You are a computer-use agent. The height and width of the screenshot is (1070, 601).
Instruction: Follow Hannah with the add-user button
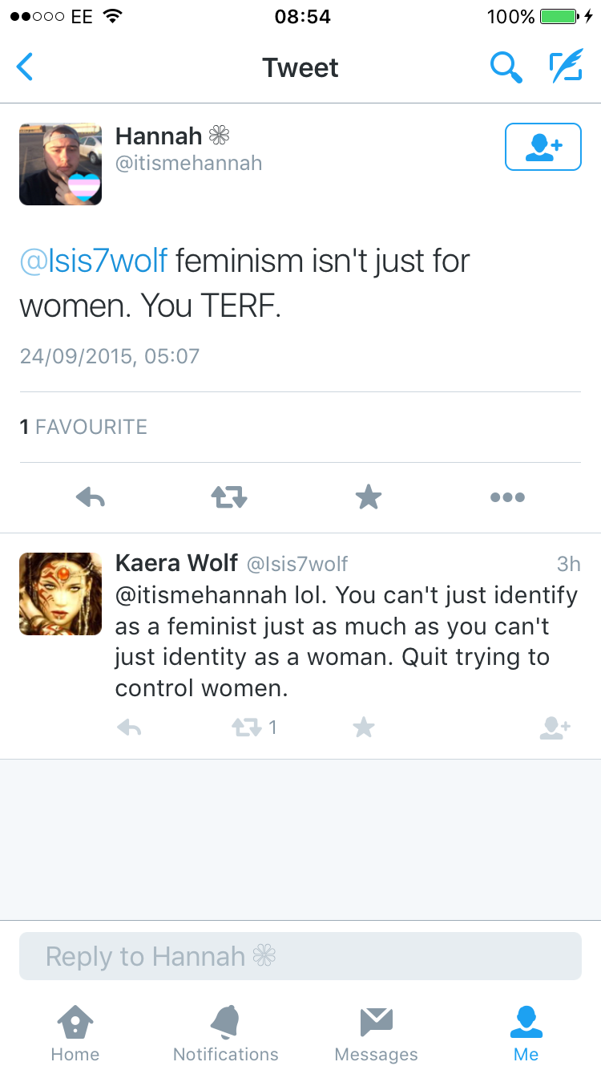[543, 147]
